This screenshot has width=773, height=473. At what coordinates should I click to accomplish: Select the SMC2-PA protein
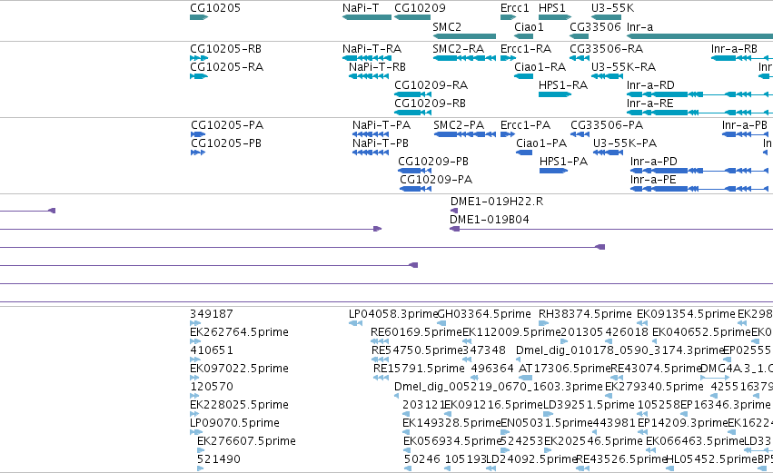coord(465,134)
